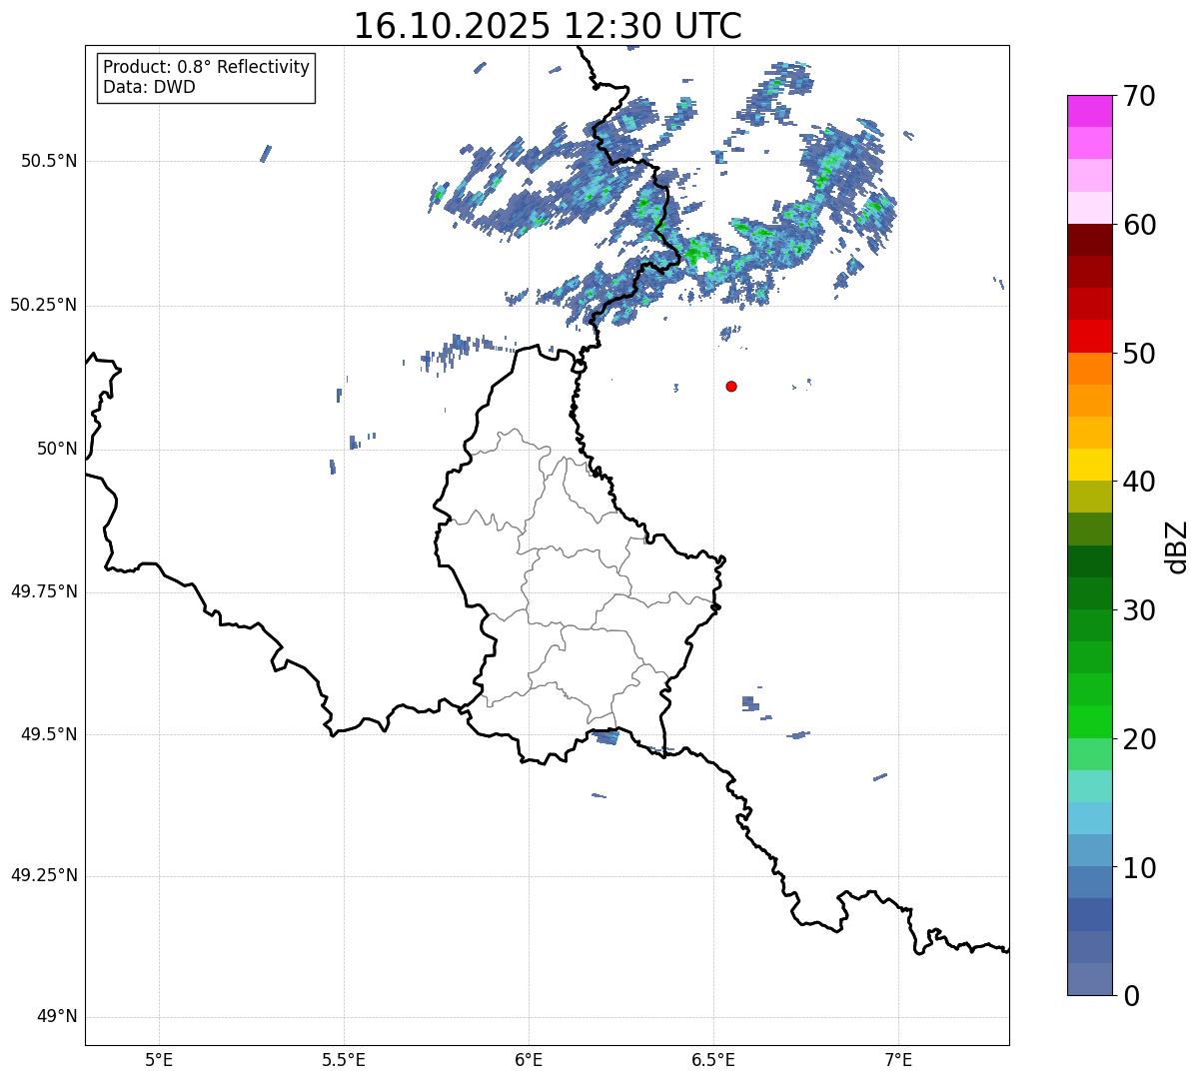
Task: Pick the olive swatch just below 40 dBZ
Action: (1090, 498)
